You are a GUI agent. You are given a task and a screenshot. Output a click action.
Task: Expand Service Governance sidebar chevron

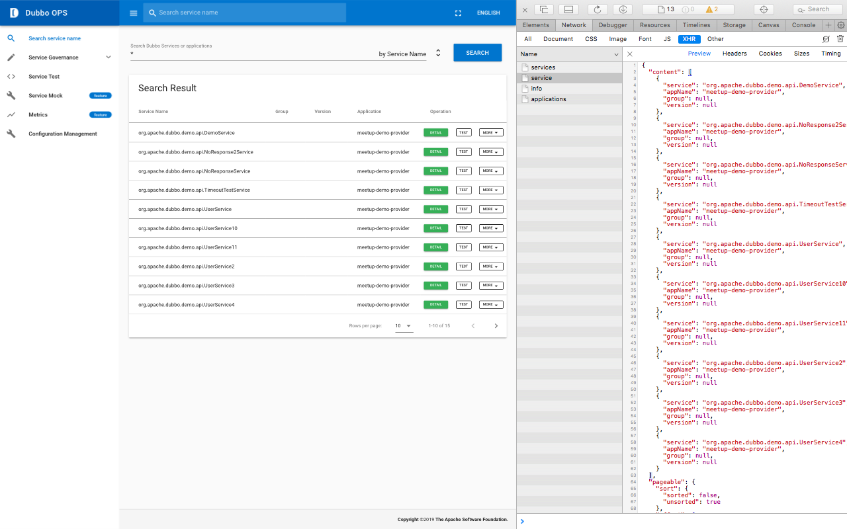coord(109,58)
